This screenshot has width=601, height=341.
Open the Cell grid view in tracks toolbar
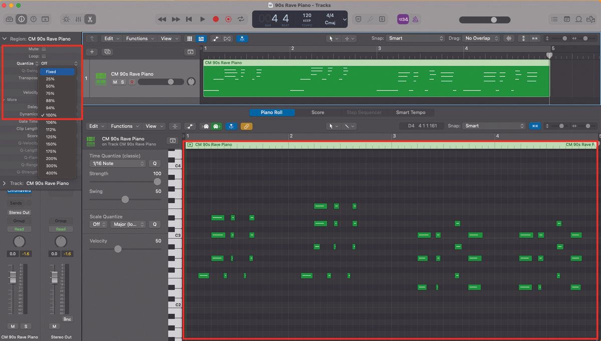click(x=190, y=39)
